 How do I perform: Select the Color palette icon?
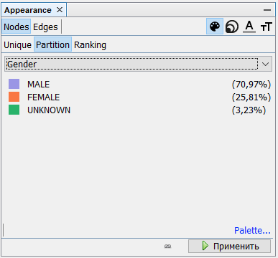[x=215, y=27]
